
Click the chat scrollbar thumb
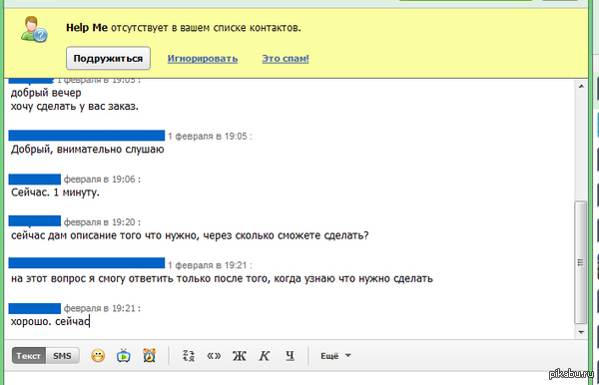581,262
